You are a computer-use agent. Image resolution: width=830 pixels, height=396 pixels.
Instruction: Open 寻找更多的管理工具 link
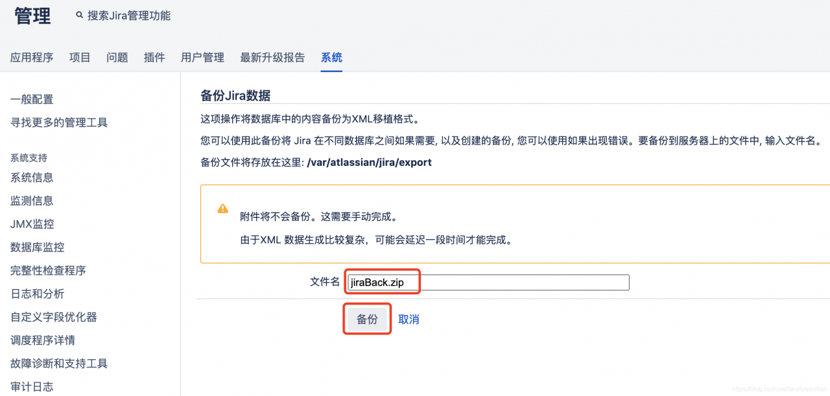point(59,122)
